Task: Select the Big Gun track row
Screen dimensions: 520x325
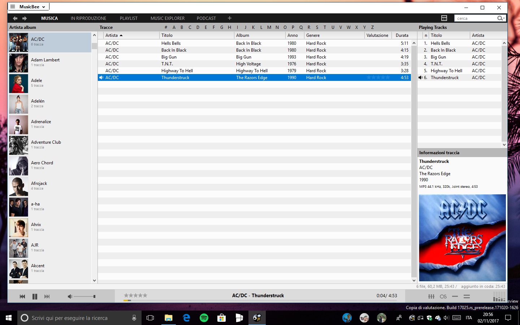Action: (254, 57)
